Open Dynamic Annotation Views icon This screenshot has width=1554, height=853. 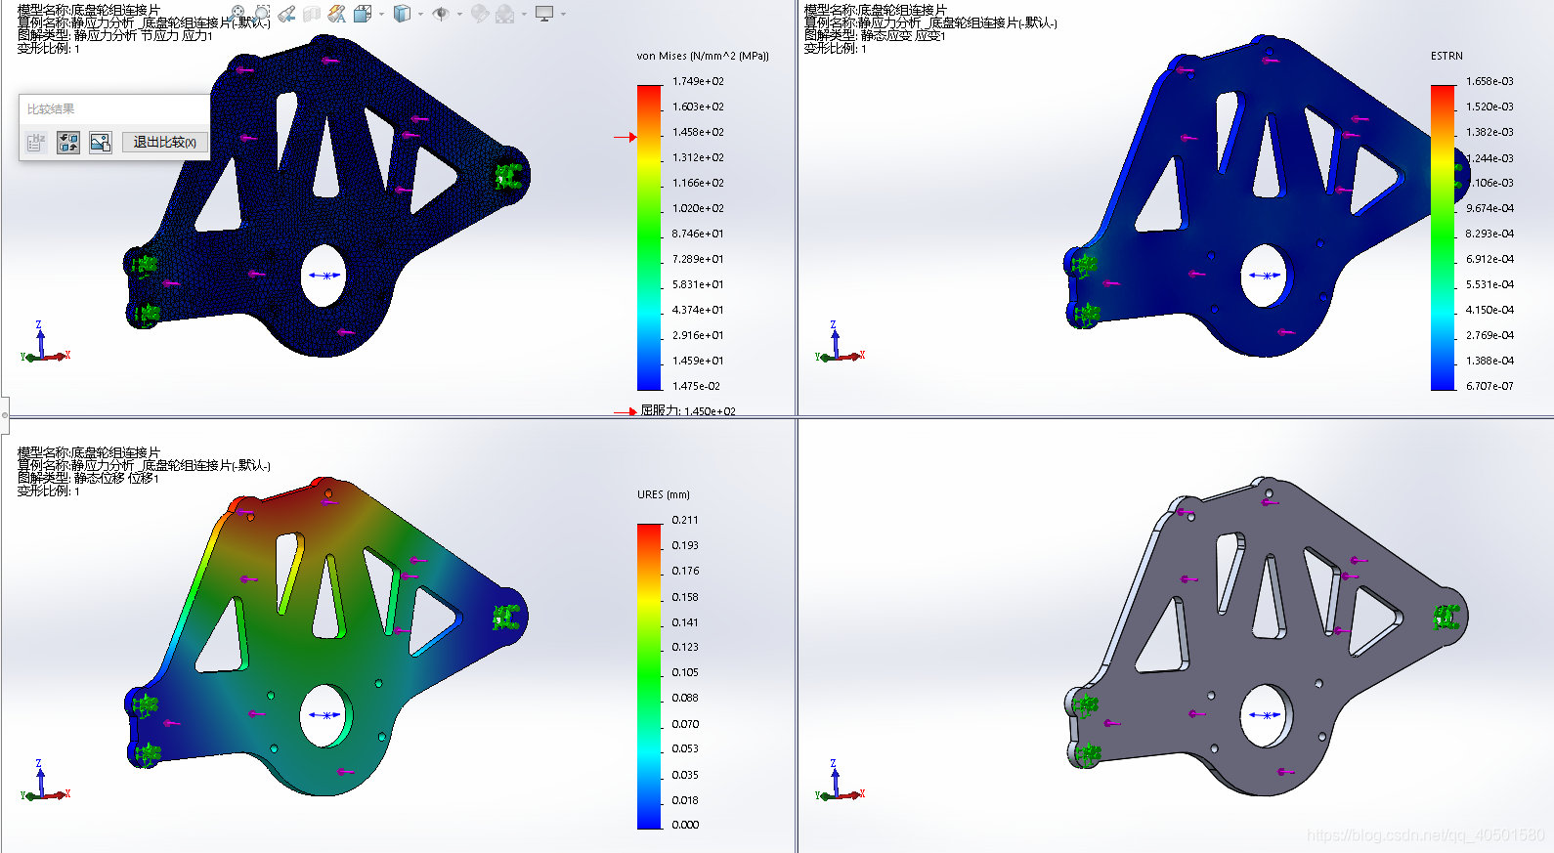(x=337, y=14)
